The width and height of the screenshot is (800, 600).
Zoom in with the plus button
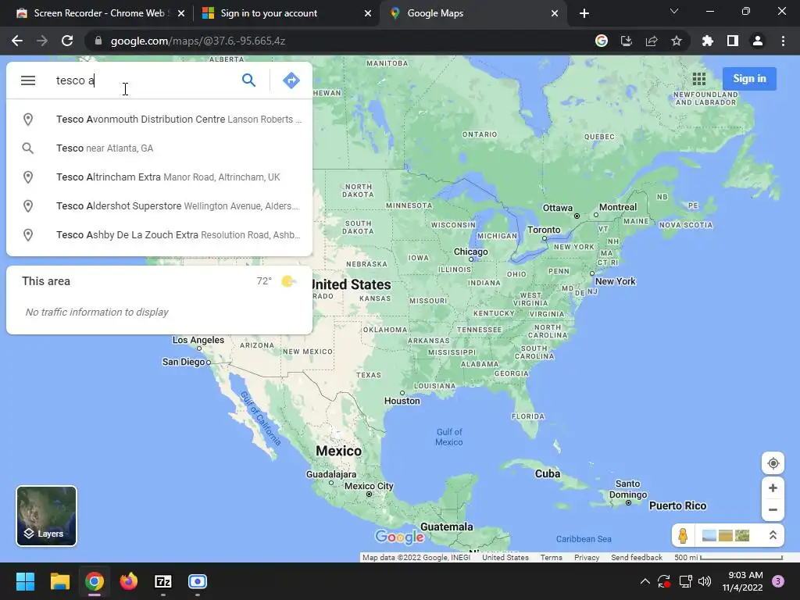[773, 487]
